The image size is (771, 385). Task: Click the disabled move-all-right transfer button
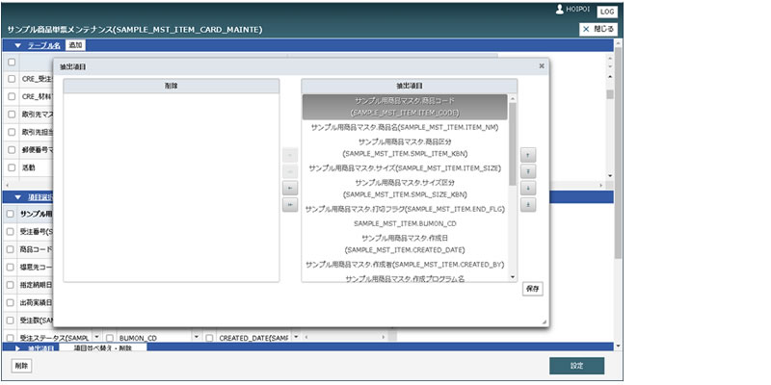290,171
